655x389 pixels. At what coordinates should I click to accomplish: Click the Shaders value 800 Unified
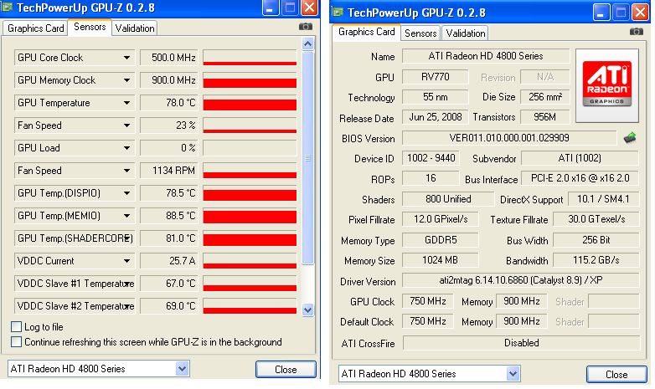448,198
